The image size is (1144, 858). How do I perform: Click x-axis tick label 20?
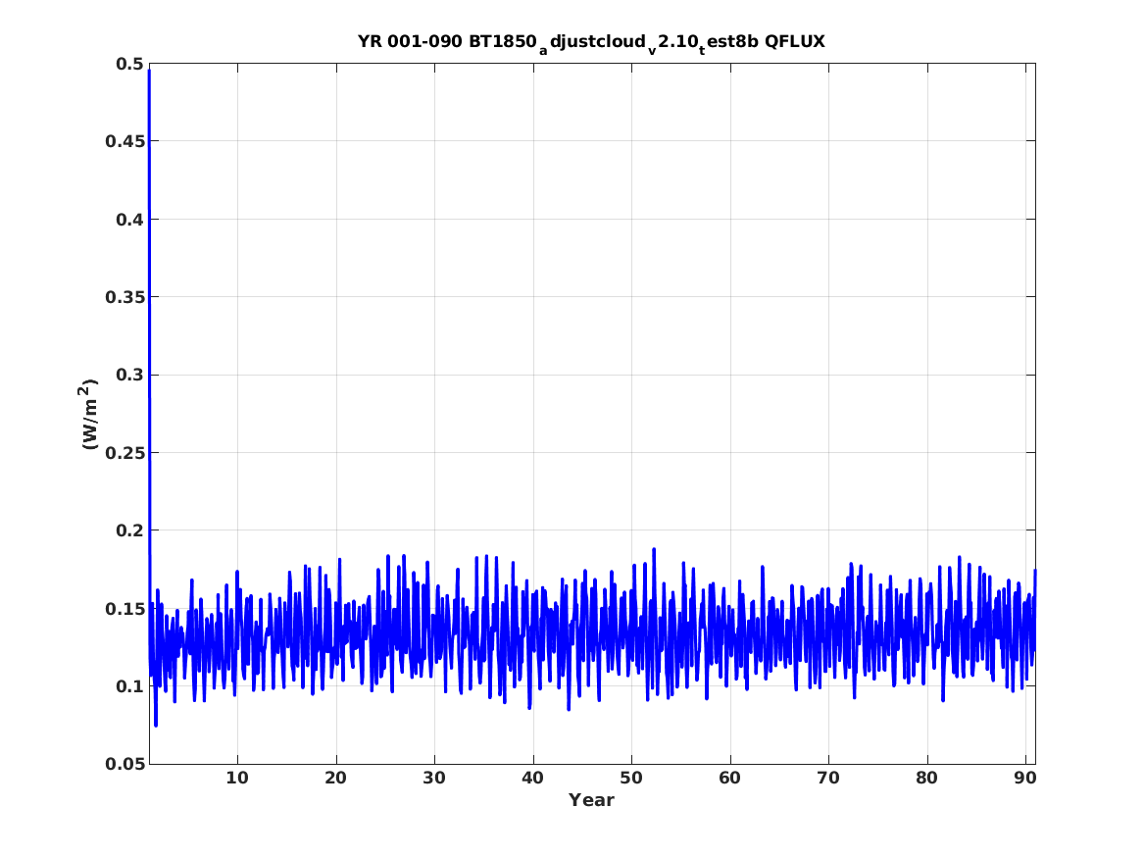pyautogui.click(x=335, y=778)
